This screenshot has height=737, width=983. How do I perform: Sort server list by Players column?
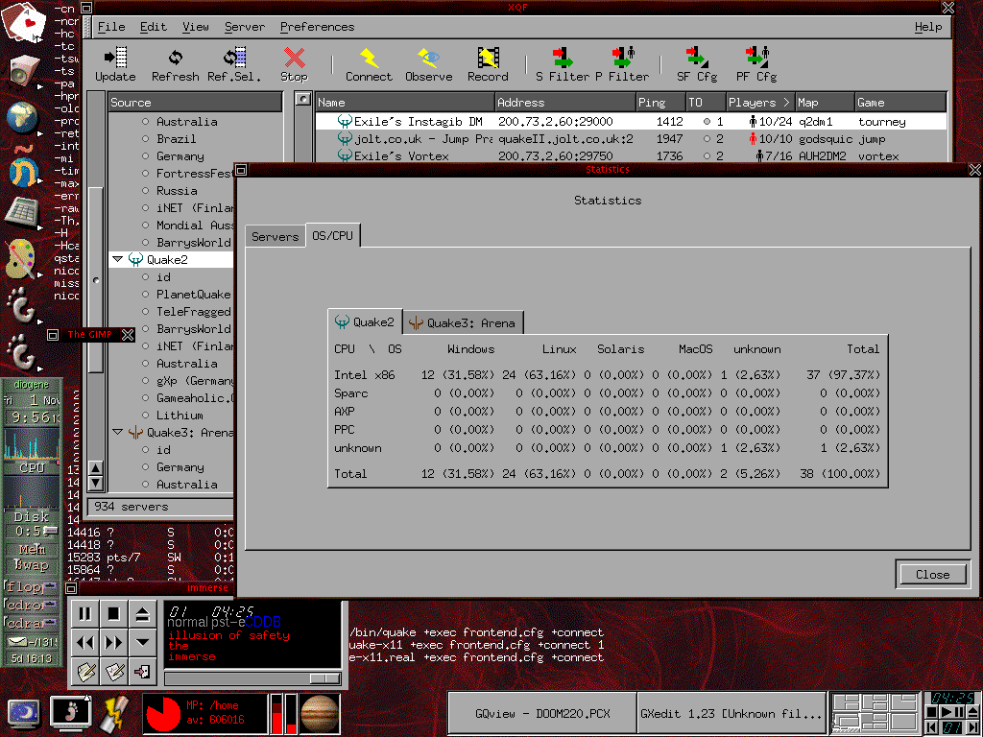pyautogui.click(x=758, y=103)
